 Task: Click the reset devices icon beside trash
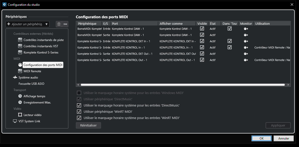coord(65,24)
